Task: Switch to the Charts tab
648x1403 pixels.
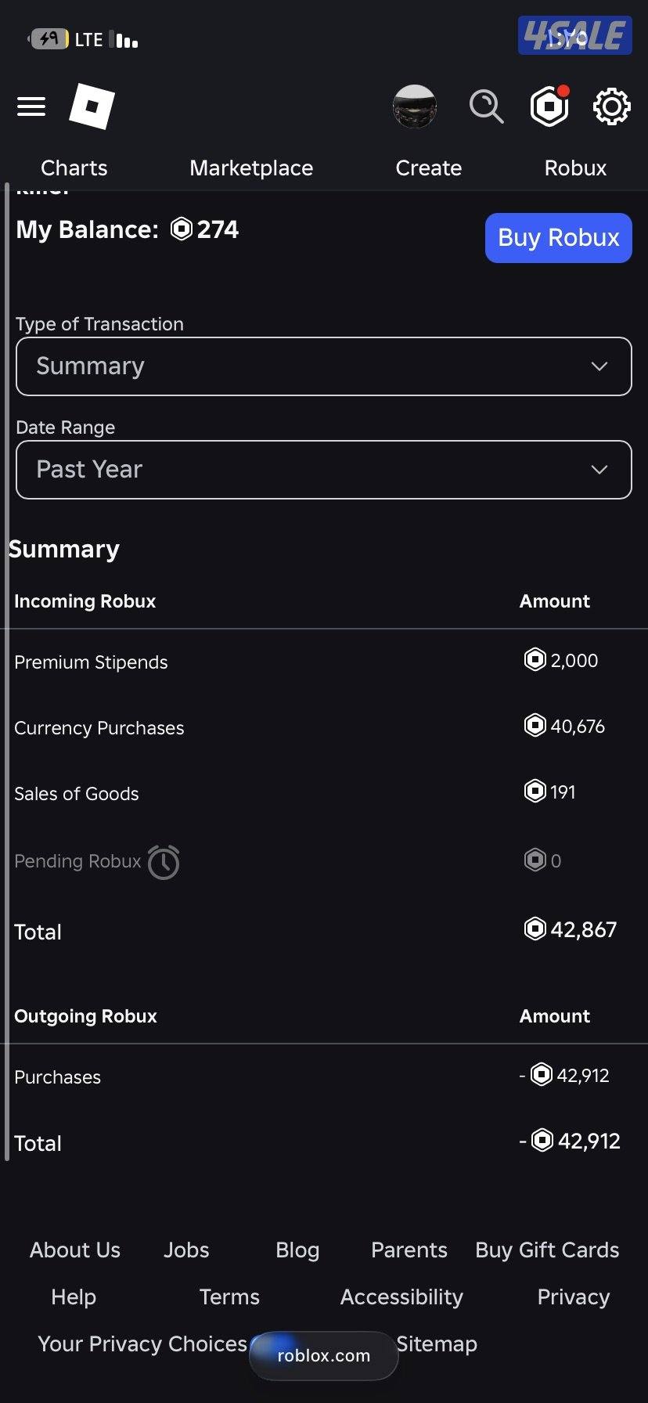Action: [x=74, y=168]
